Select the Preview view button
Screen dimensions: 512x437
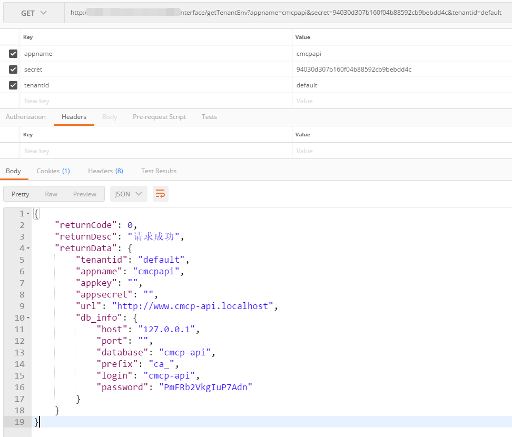coord(84,194)
